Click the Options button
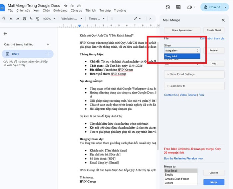 [x=214, y=173]
